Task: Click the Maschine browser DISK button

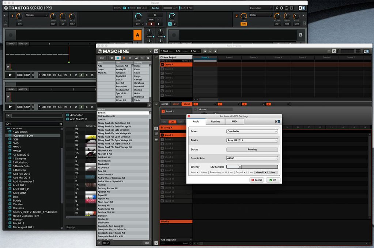Action: [x=102, y=58]
